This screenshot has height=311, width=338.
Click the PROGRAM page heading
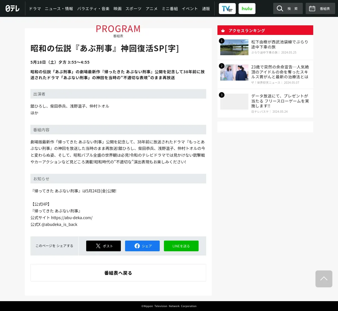pyautogui.click(x=118, y=29)
